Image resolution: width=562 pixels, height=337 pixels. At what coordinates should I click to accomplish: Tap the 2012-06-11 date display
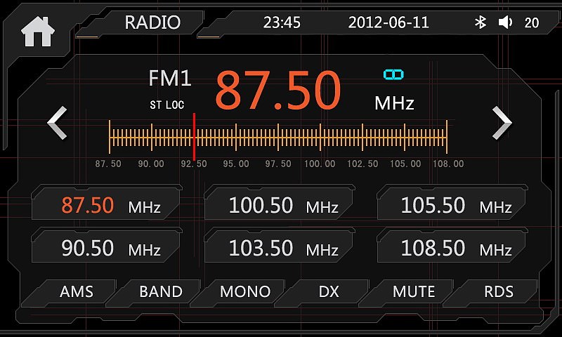[388, 22]
